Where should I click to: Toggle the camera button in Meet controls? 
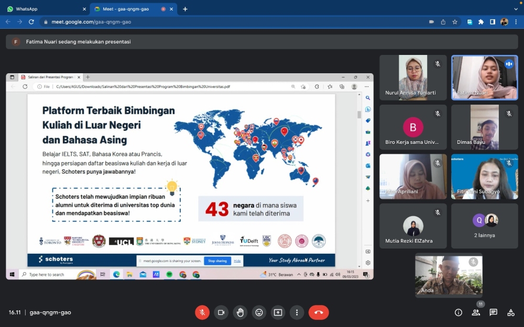[x=221, y=313]
